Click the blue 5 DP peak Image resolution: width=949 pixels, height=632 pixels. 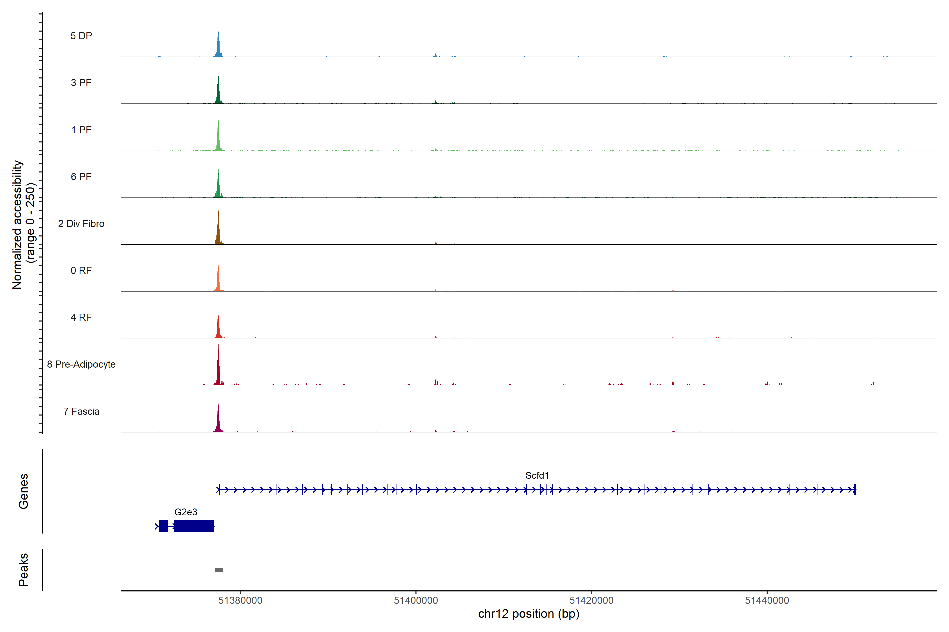click(218, 48)
